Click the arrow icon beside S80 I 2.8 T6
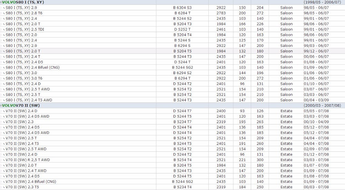This screenshot has width=345, height=190. [x=4, y=13]
